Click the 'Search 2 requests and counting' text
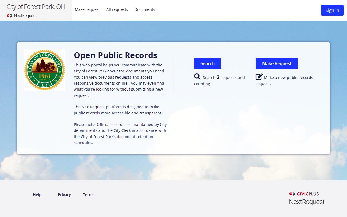 click(x=219, y=81)
